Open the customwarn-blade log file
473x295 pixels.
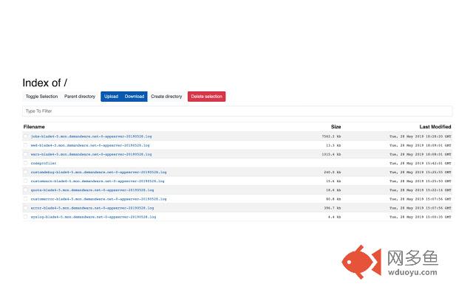click(x=98, y=181)
